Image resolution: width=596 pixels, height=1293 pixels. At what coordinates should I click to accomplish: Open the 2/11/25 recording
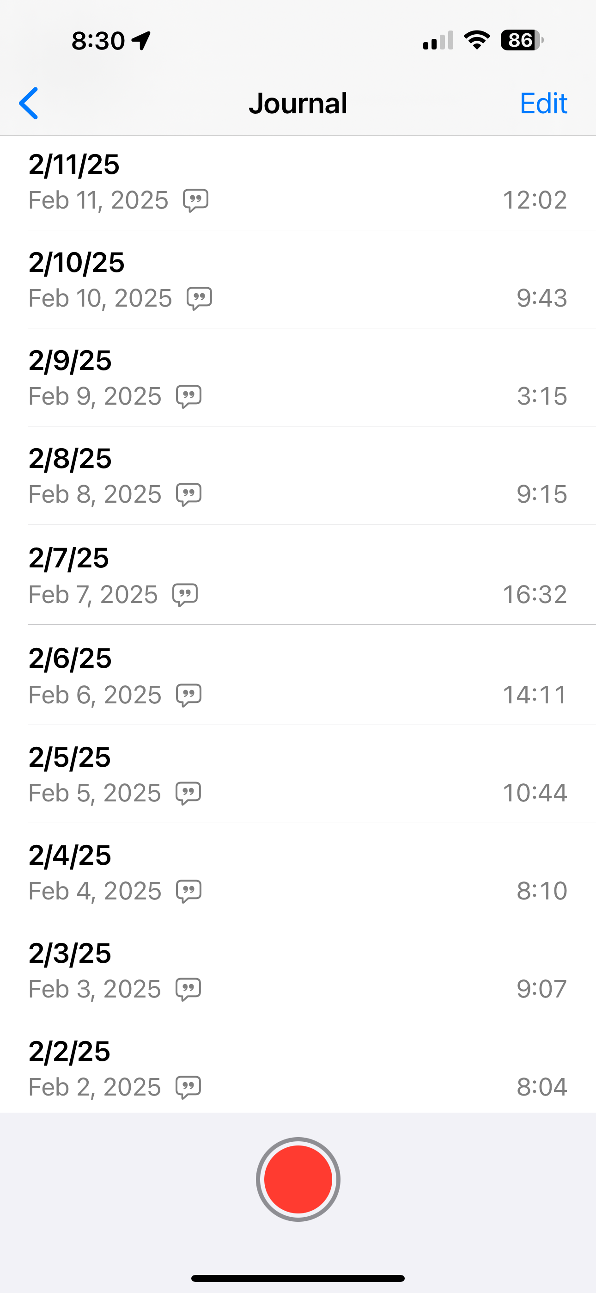tap(74, 164)
